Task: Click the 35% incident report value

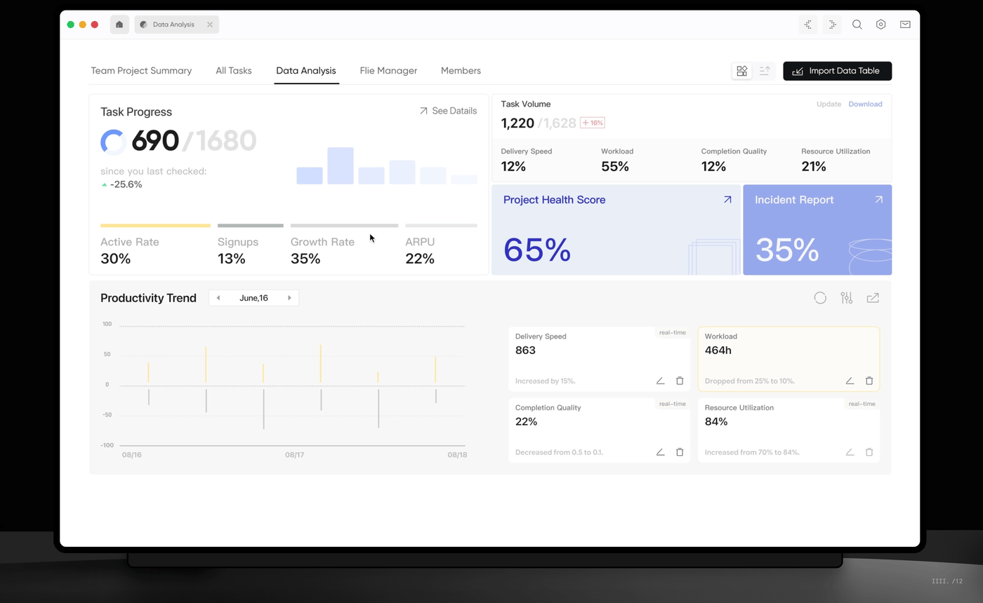Action: pos(787,250)
